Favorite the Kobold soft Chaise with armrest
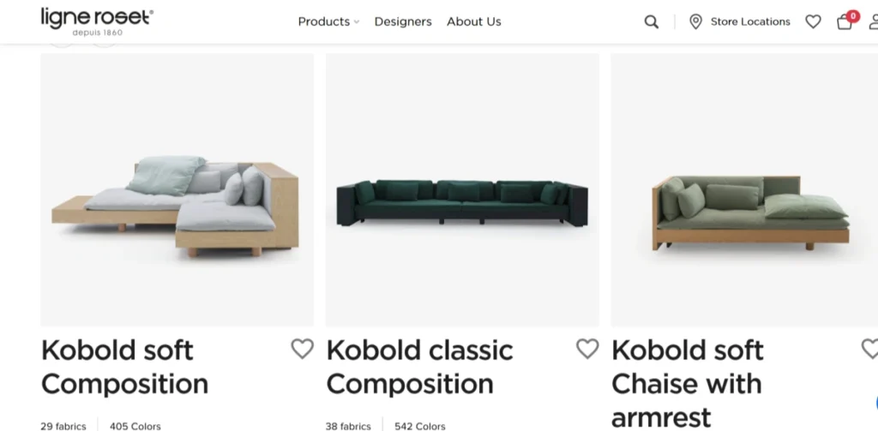This screenshot has height=431, width=878. (869, 349)
